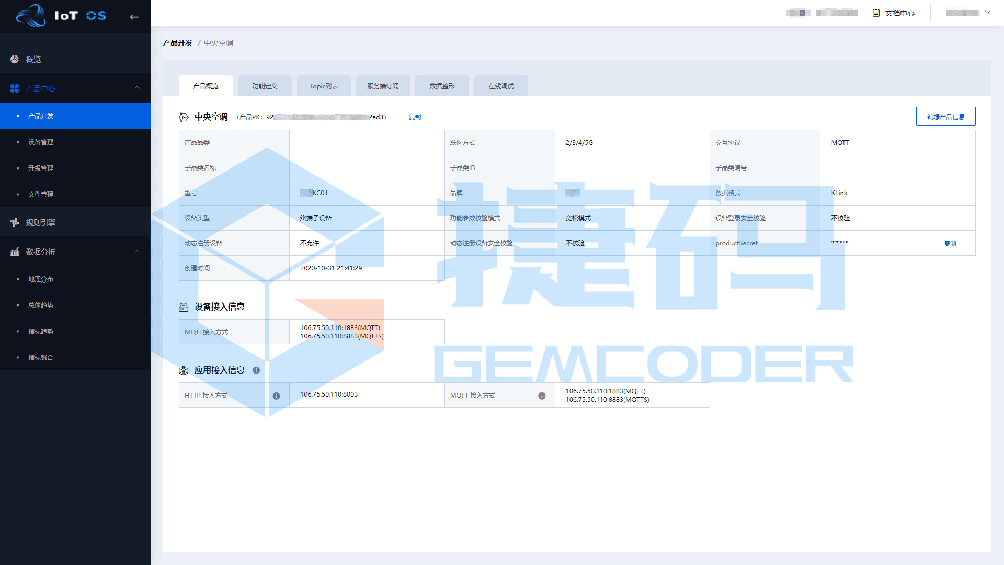Open the user account dropdown arrow
The image size is (1004, 565).
(x=988, y=13)
